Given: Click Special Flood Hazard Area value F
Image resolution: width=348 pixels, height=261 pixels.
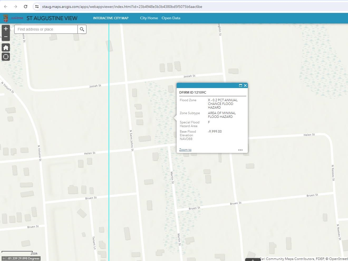Looking at the screenshot, I should [x=209, y=122].
